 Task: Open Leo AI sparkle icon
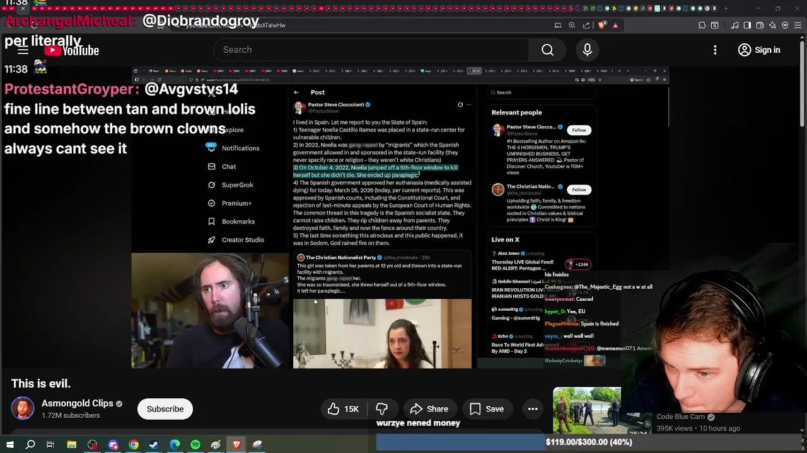773,25
